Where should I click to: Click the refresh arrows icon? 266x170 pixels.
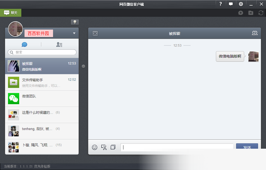(261, 13)
